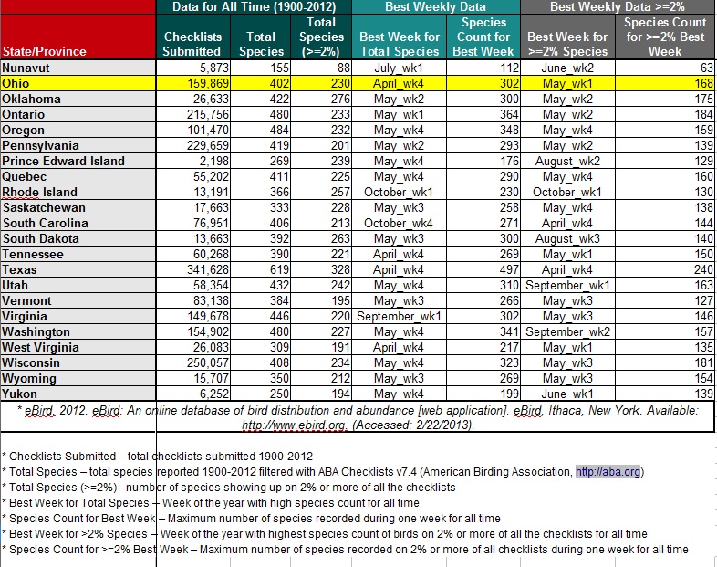The height and width of the screenshot is (567, 717).
Task: Click the Checklists Submitted column header
Action: click(x=192, y=37)
